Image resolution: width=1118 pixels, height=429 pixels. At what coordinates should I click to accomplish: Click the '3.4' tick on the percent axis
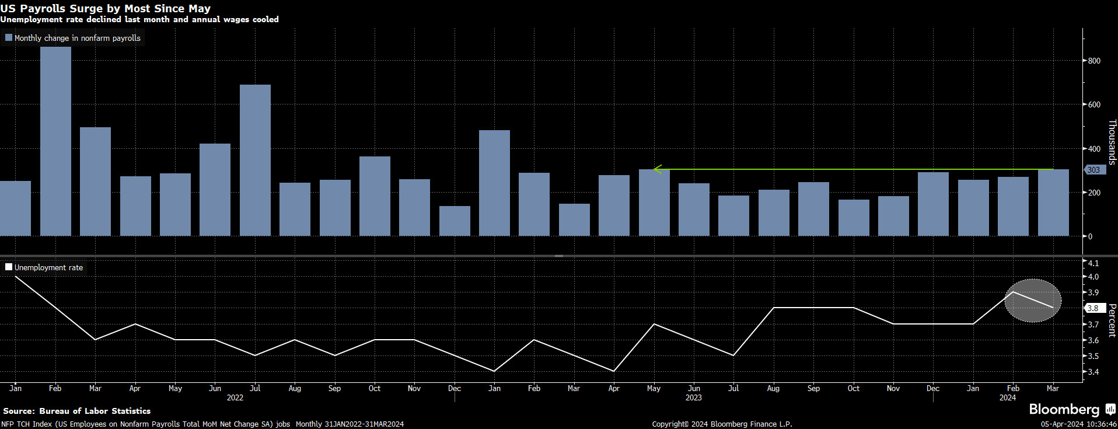click(x=1093, y=372)
